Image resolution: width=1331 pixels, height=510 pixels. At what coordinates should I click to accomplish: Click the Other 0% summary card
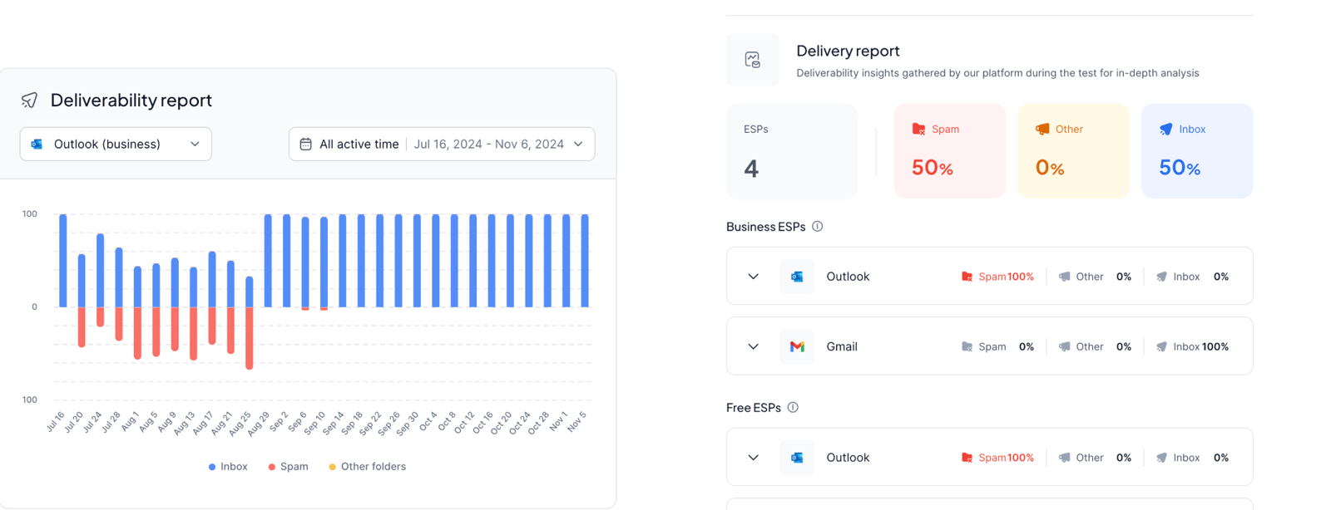(x=1073, y=151)
